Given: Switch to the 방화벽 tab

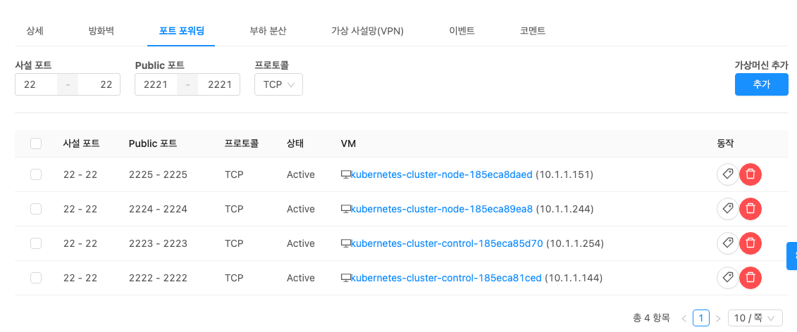Looking at the screenshot, I should [101, 31].
